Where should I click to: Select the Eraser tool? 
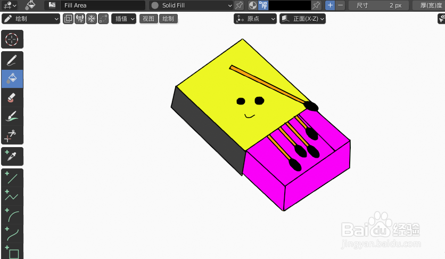click(x=12, y=98)
